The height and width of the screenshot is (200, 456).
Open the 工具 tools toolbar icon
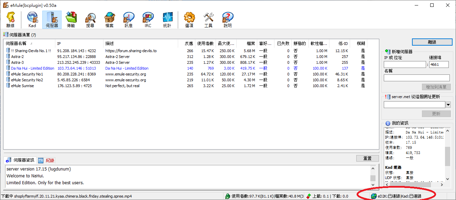(208, 20)
